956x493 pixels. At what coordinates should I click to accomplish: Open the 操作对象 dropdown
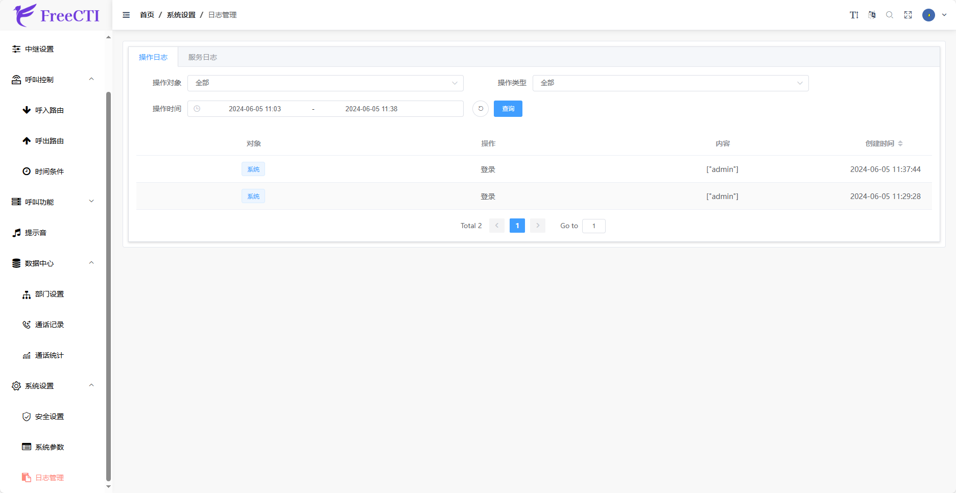coord(325,83)
